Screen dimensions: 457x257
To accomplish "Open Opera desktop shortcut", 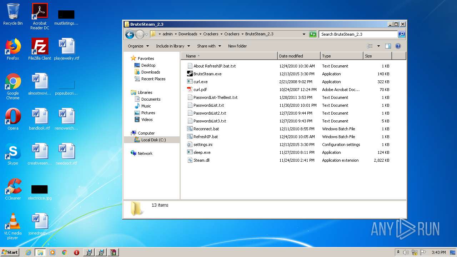I will pos(13,119).
